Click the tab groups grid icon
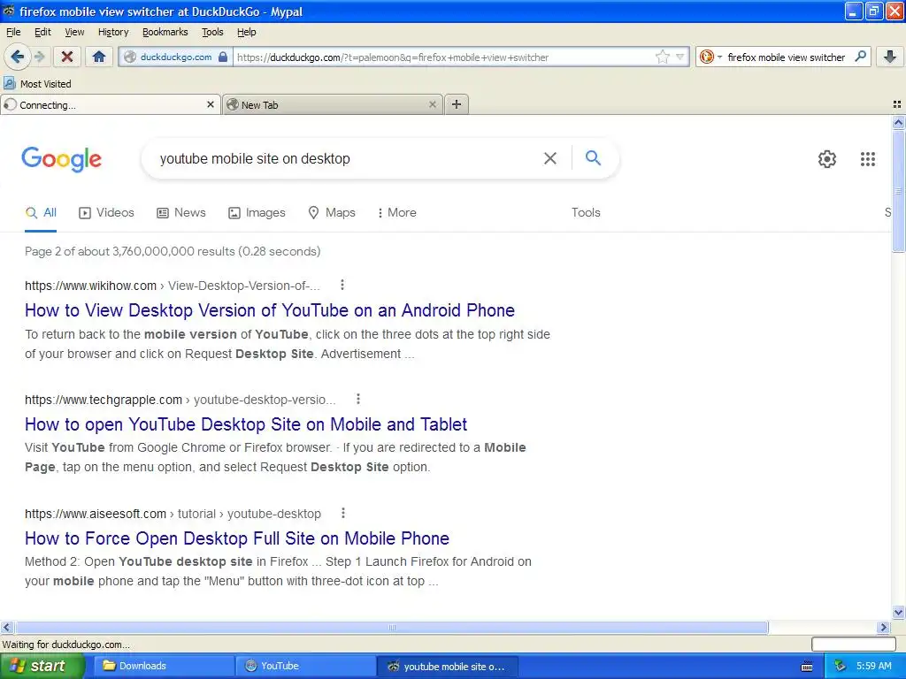Viewport: 906px width, 679px height. pyautogui.click(x=897, y=104)
